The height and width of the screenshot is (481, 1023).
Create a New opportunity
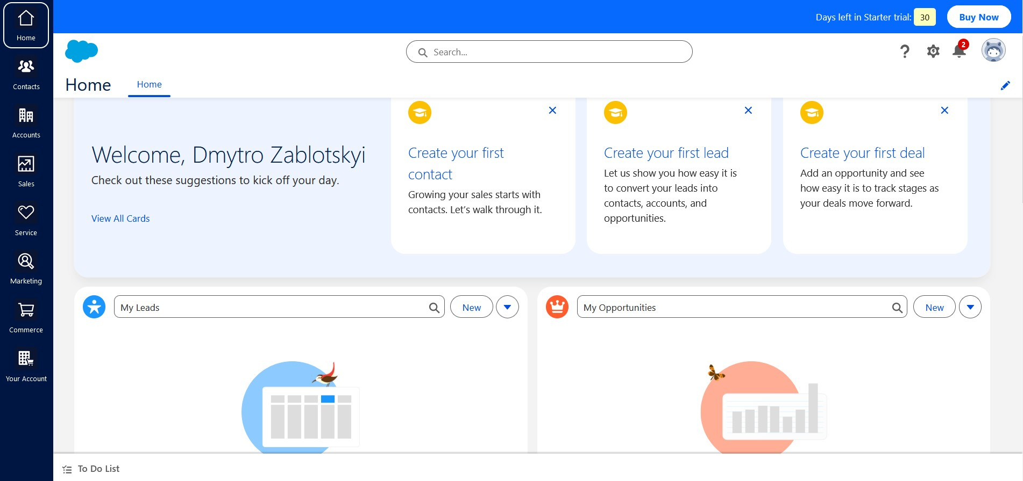[x=935, y=307]
